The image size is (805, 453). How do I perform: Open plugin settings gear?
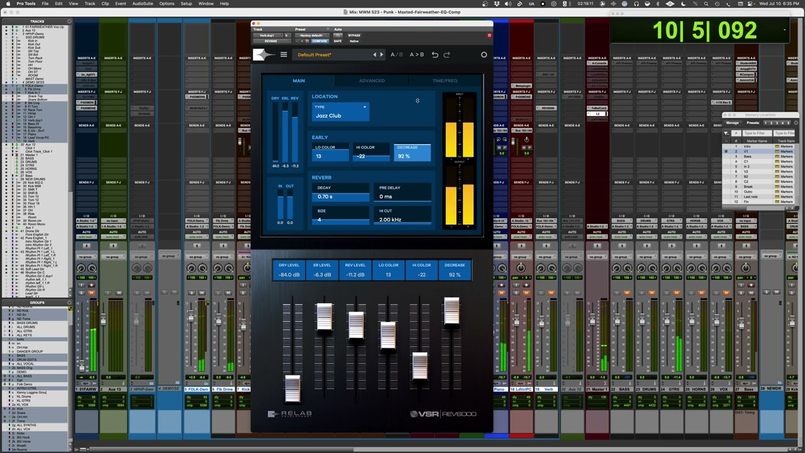pos(484,55)
